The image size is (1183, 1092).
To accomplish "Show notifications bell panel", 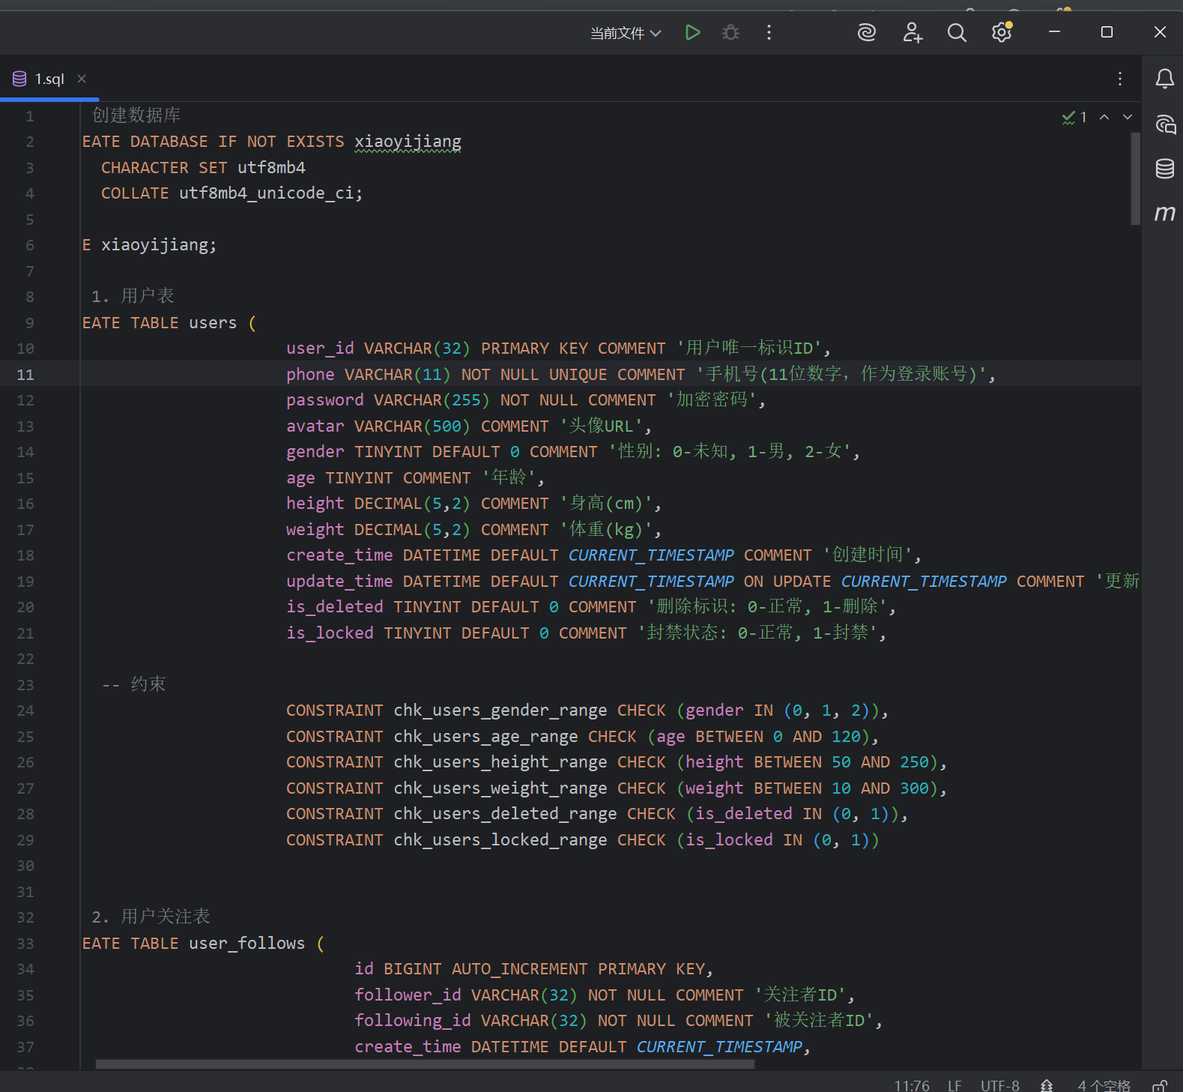I will click(x=1164, y=79).
